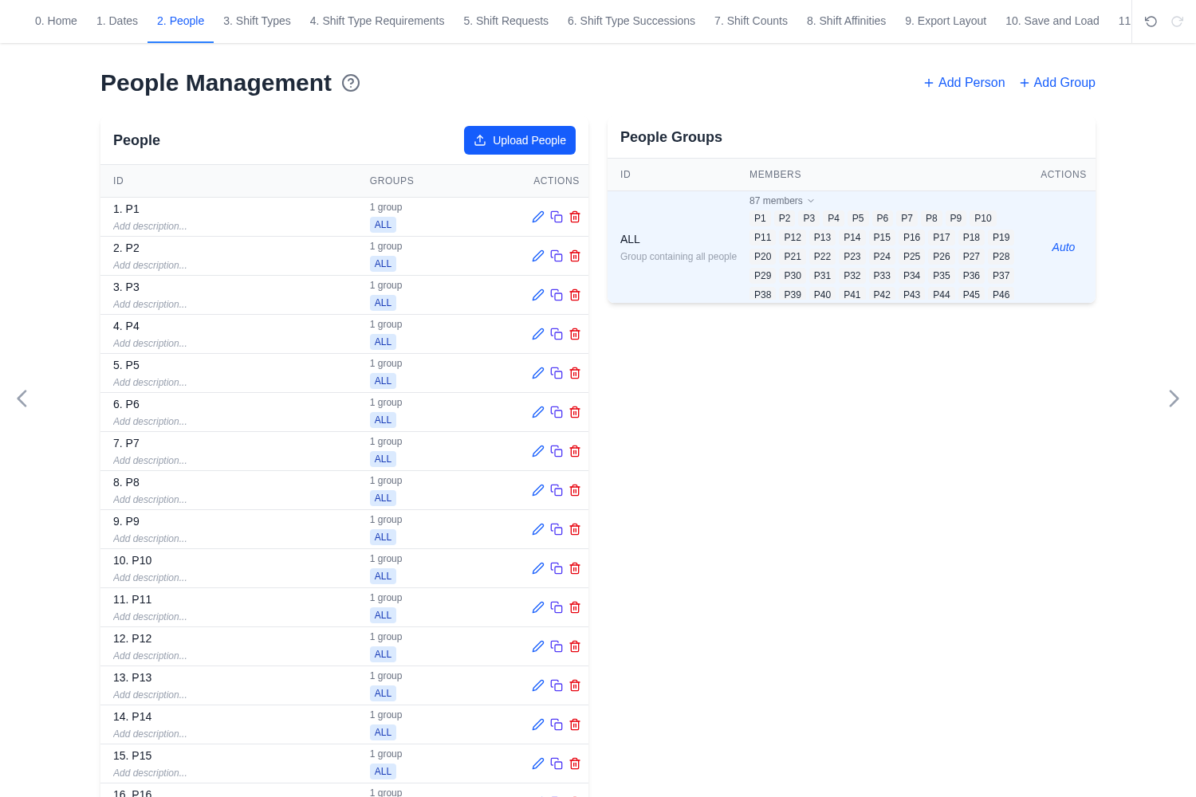Duplicate person P11 using the copy icon
Viewport: 1196px width, 797px height.
557,607
